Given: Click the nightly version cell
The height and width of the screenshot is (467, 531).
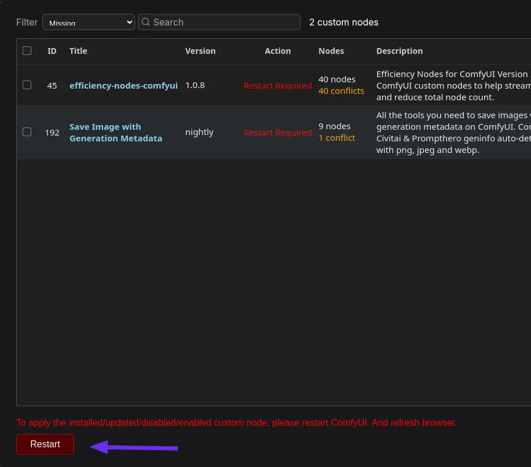Looking at the screenshot, I should tap(199, 132).
